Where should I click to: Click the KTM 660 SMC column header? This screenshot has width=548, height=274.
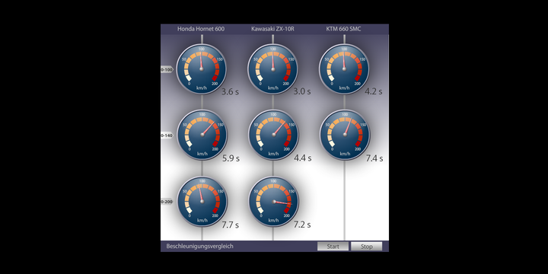pos(343,29)
